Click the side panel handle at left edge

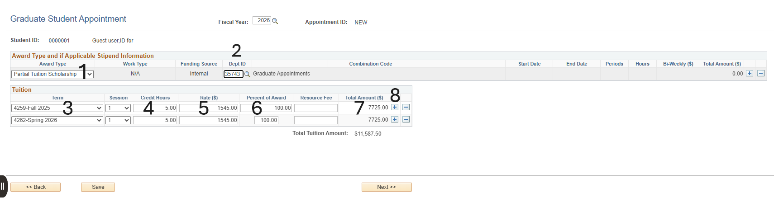tap(3, 186)
